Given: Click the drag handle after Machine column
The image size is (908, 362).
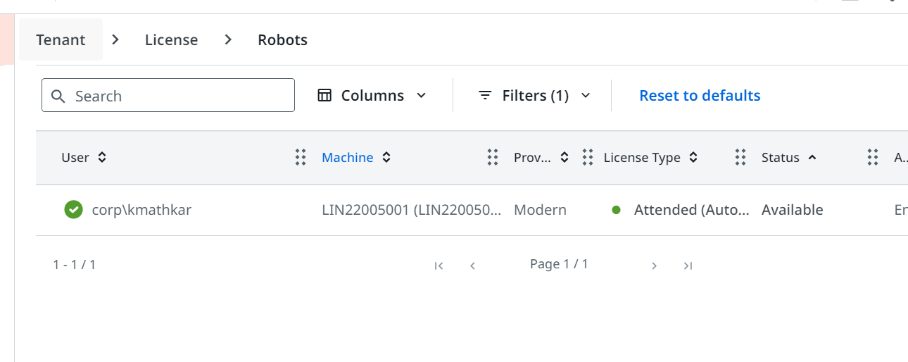Looking at the screenshot, I should [x=493, y=158].
